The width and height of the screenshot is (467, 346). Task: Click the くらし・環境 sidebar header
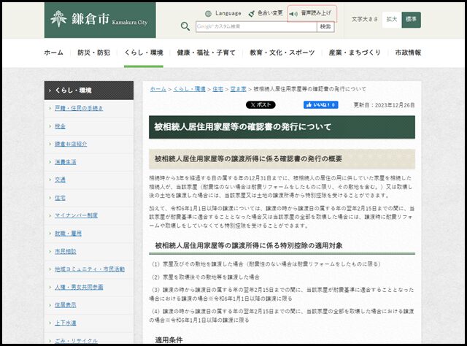click(89, 91)
